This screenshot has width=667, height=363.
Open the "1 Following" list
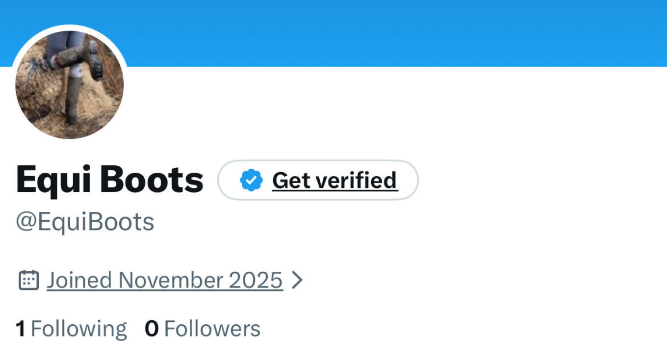coord(71,328)
